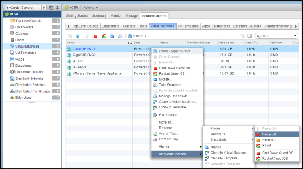
Task: Click the history icon beside vCenter Servers
Action: (51, 8)
